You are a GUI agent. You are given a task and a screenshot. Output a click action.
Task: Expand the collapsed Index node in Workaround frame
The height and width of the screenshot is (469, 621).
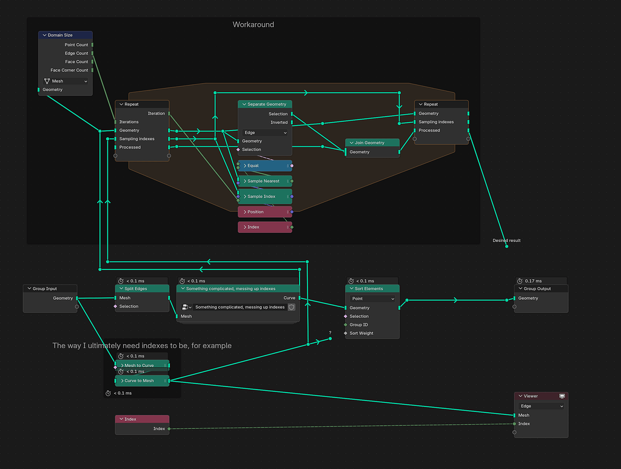point(245,227)
